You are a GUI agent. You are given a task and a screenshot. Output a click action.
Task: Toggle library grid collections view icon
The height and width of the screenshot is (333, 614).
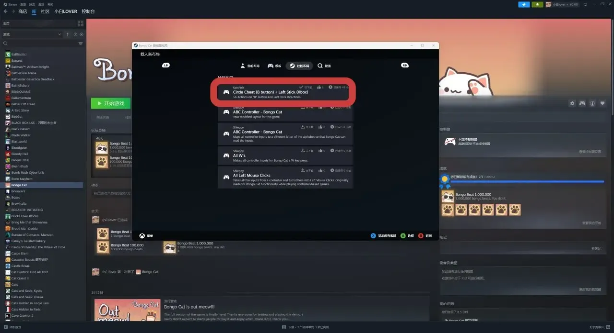pyautogui.click(x=80, y=23)
